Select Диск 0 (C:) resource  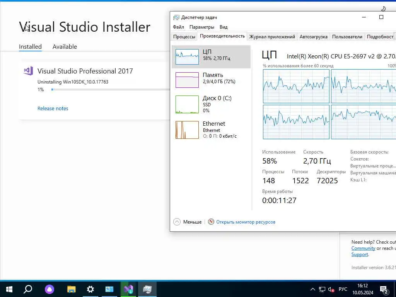click(x=211, y=104)
